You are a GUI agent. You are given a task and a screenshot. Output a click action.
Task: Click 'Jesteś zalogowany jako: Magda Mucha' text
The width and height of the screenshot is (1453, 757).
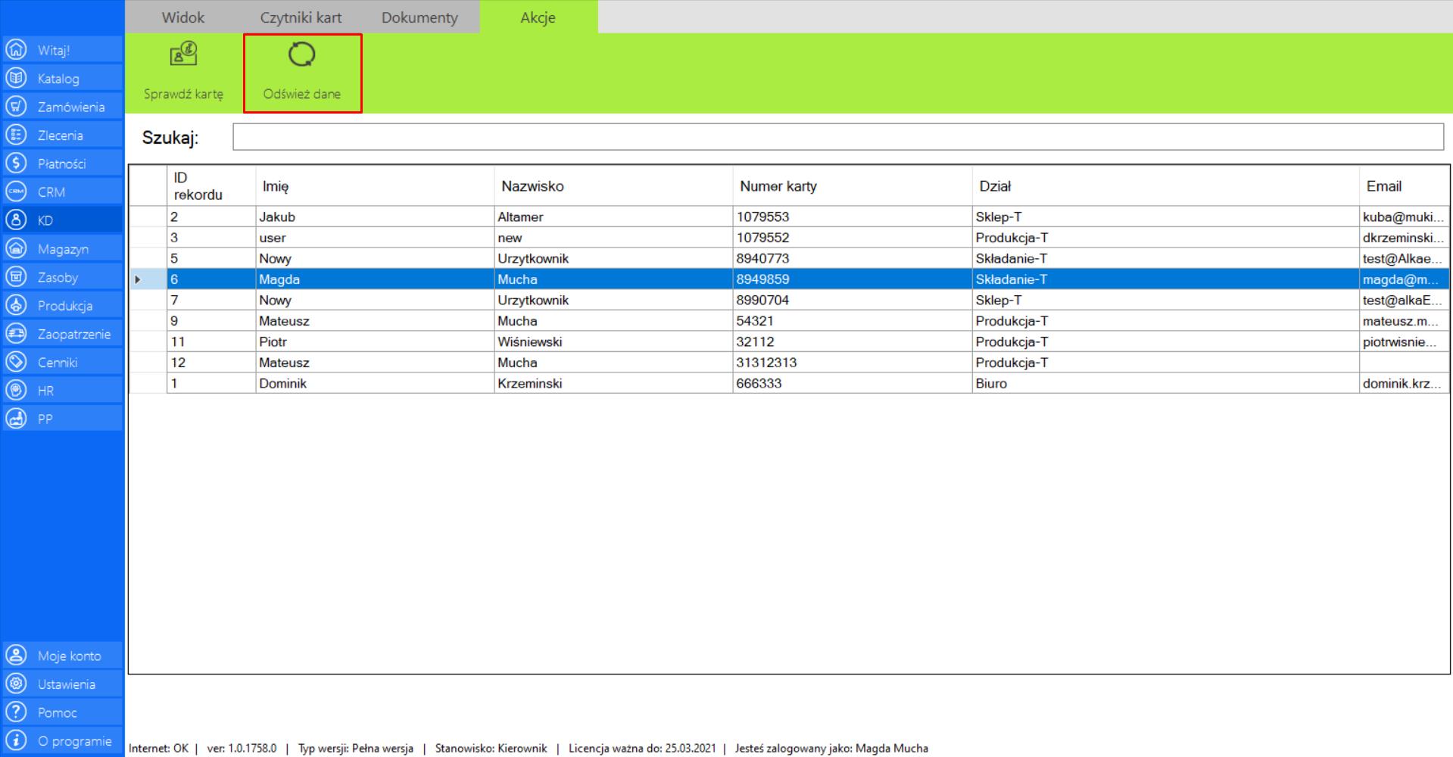pos(831,748)
